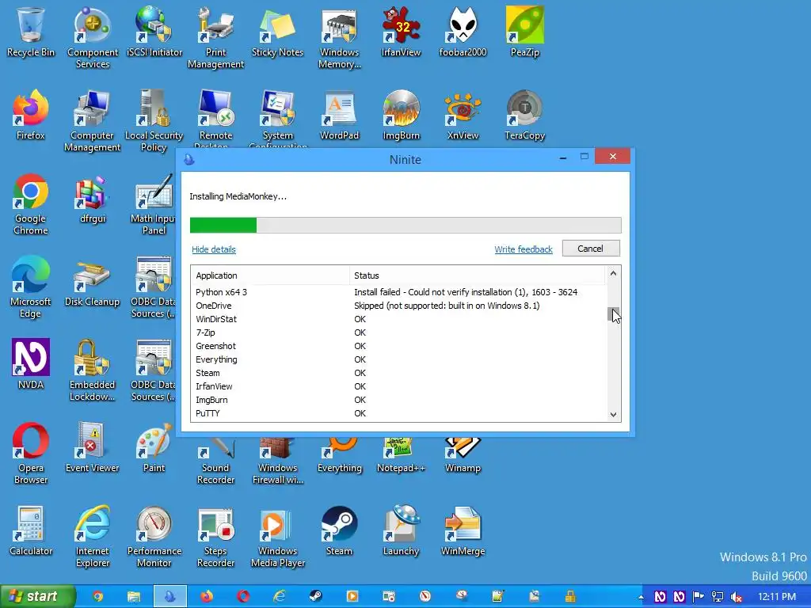Open the Performance Monitor shortcut
The image size is (811, 608).
154,537
